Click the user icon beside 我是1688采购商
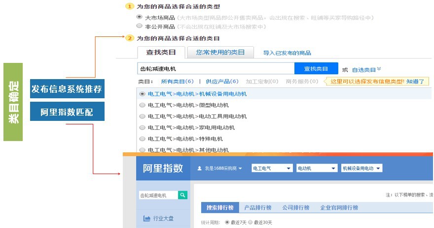Viewport: 434px width, 228px height. pos(199,168)
